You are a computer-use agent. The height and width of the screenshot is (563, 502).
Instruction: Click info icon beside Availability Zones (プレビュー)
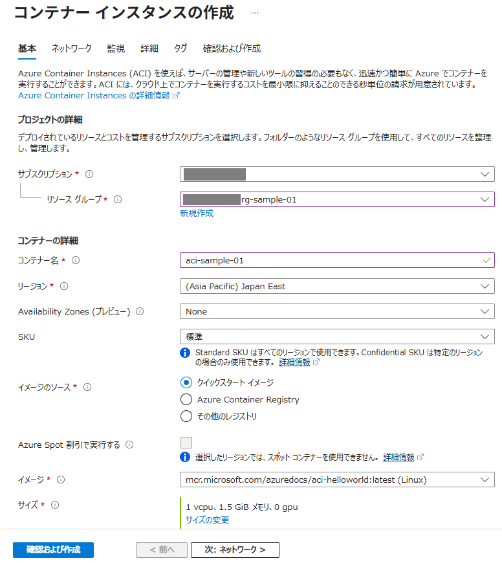tap(140, 311)
